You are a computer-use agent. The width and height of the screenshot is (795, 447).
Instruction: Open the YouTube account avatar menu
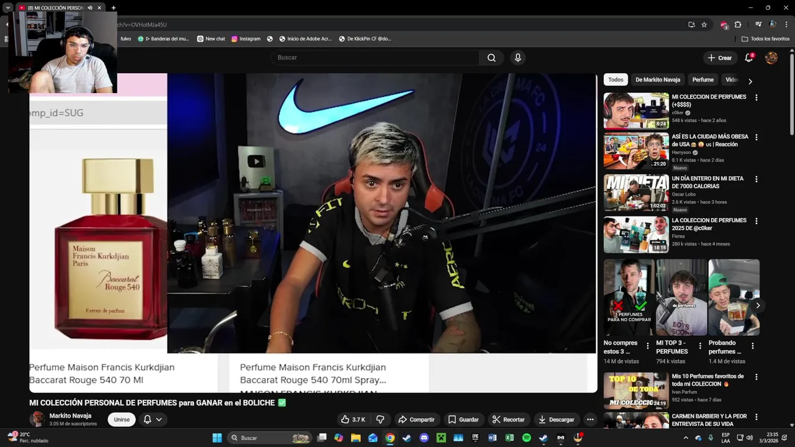[771, 58]
